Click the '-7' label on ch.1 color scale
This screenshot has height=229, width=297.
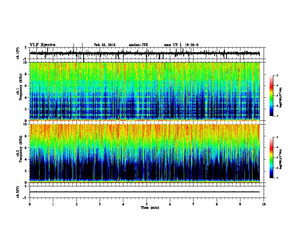276,116
